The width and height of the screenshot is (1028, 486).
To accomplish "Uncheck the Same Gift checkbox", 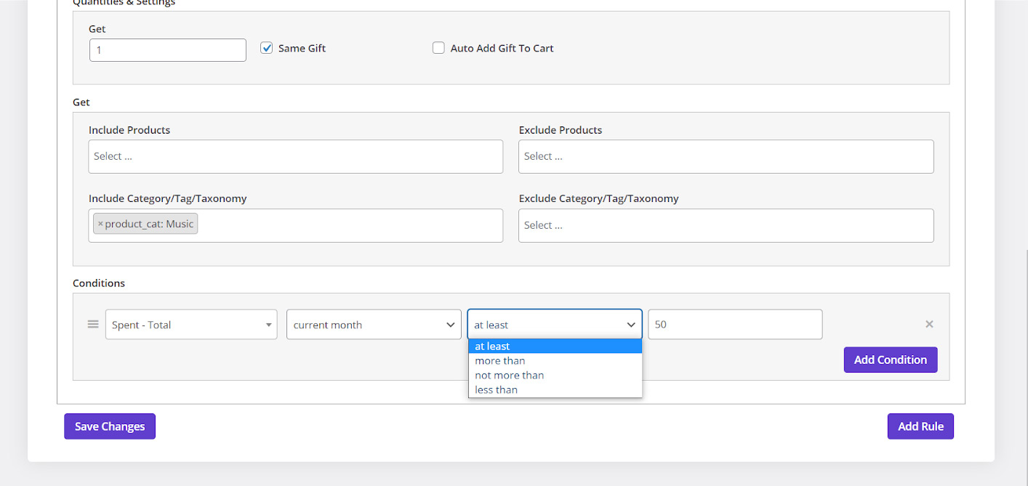I will click(267, 49).
